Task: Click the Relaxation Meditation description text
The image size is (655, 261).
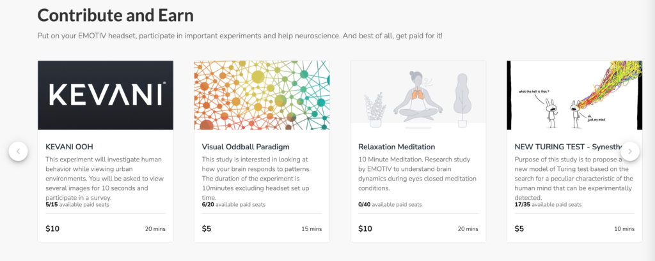Action: click(417, 174)
